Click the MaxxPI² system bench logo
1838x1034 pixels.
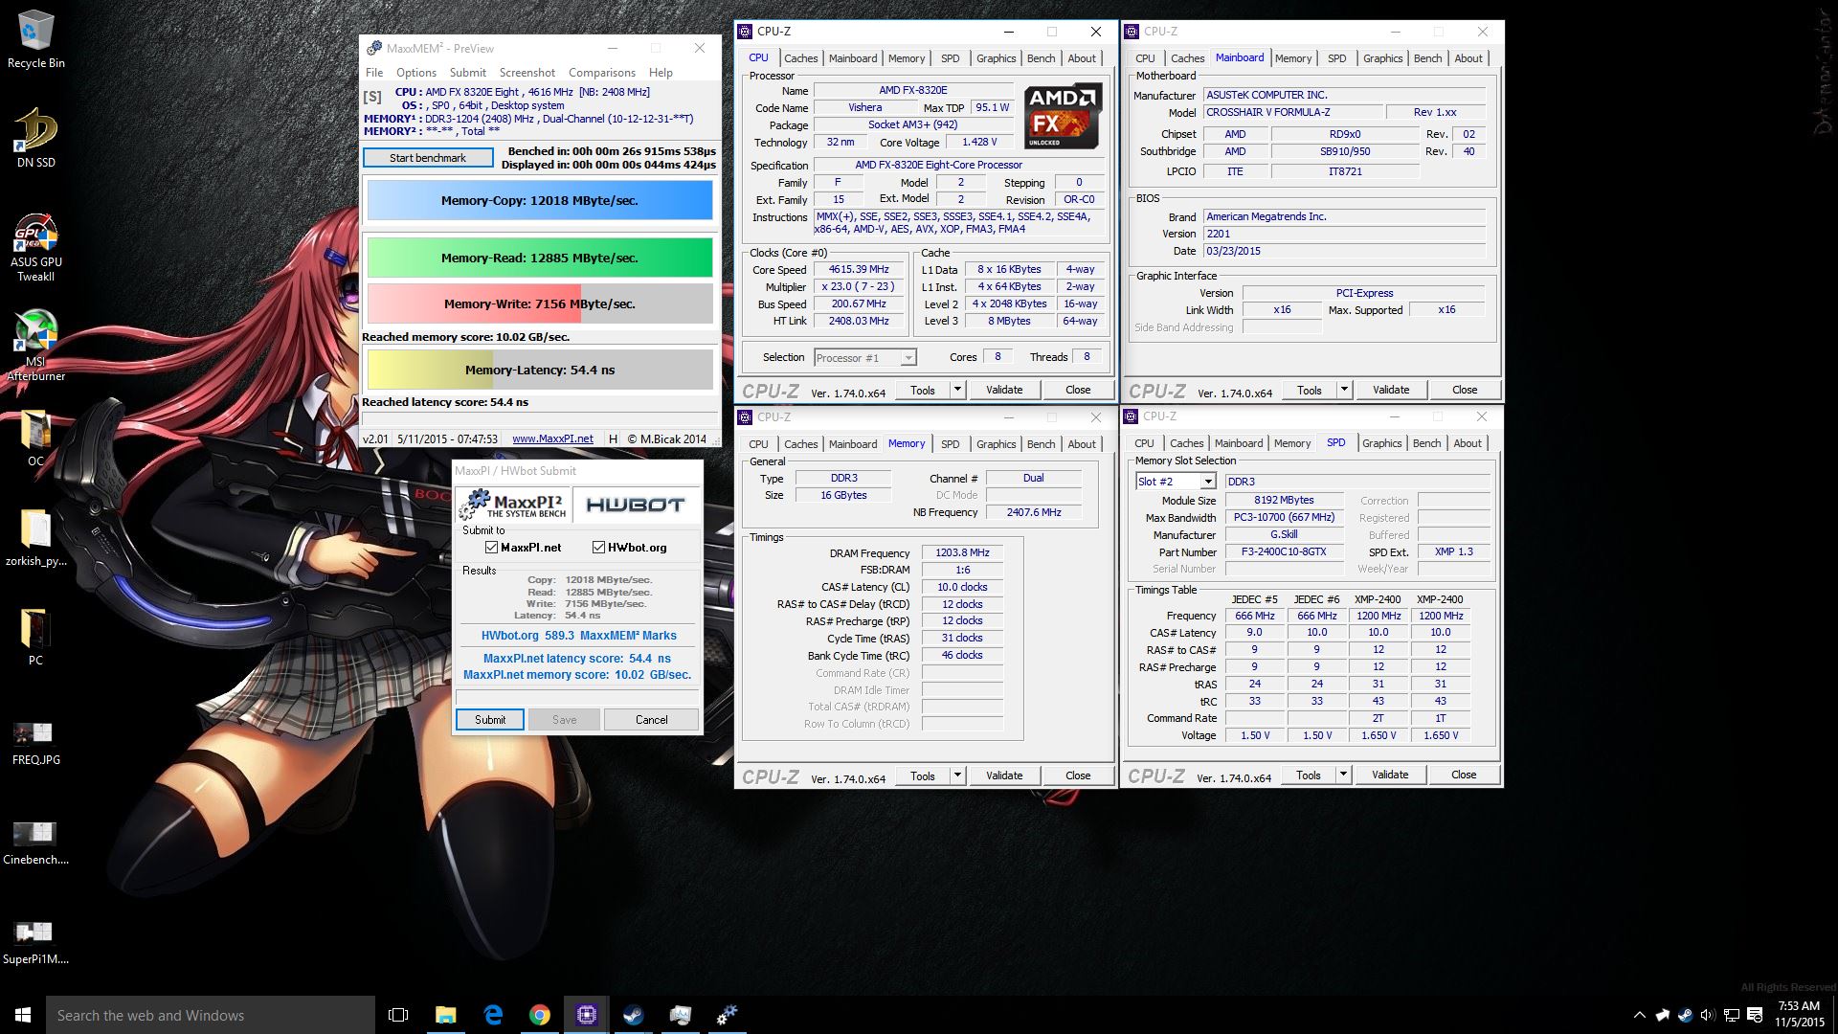pyautogui.click(x=513, y=505)
